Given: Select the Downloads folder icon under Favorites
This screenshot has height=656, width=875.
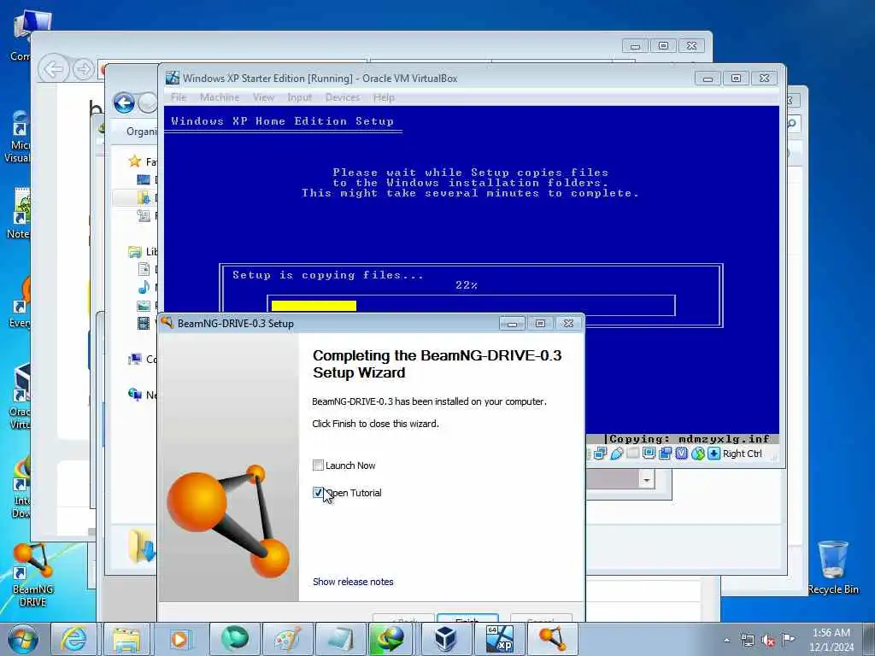Looking at the screenshot, I should (144, 197).
